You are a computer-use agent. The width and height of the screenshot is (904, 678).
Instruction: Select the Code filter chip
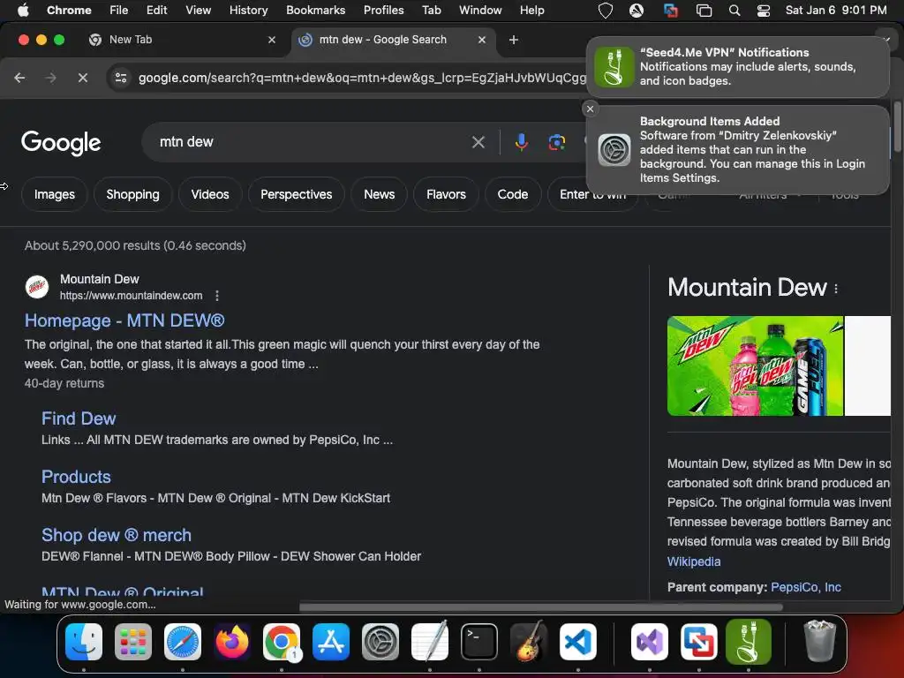(x=513, y=195)
